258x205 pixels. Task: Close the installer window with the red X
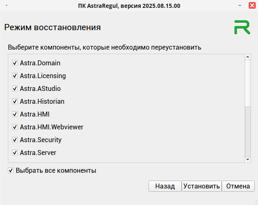[x=251, y=6]
